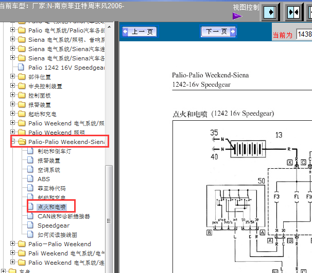
Task: Expand the Palio一Palio Weekend folder
Action: click(12, 243)
